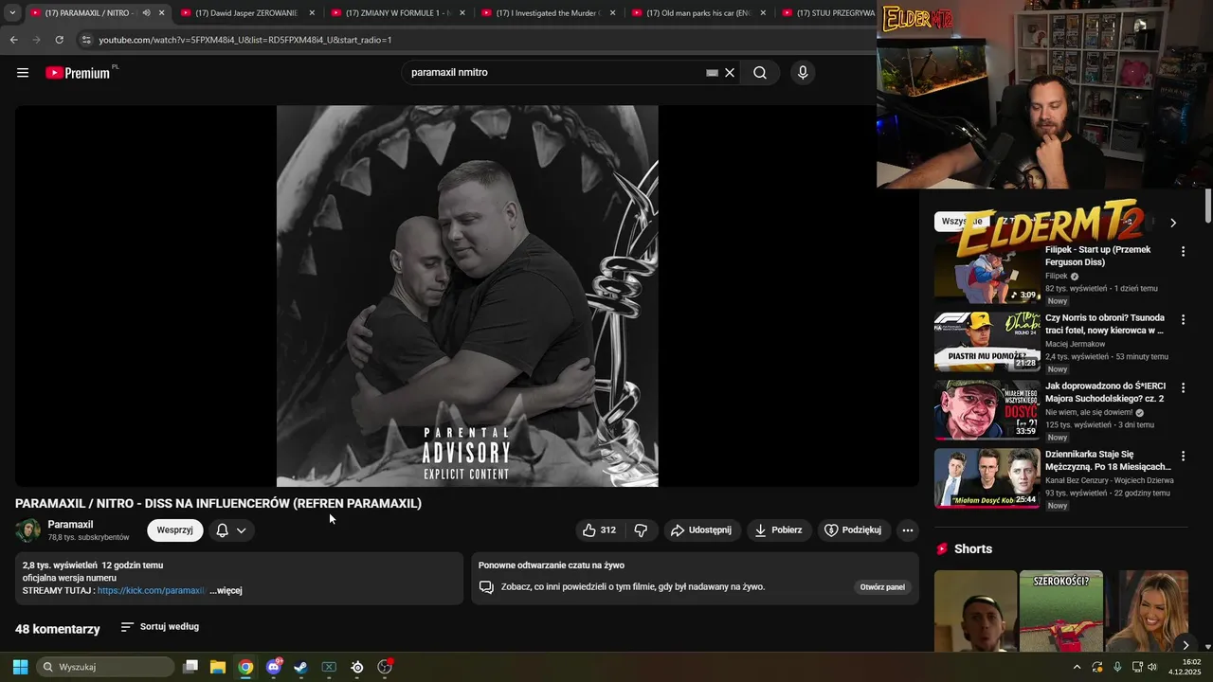Like the video with thumbs-up 312

click(599, 530)
